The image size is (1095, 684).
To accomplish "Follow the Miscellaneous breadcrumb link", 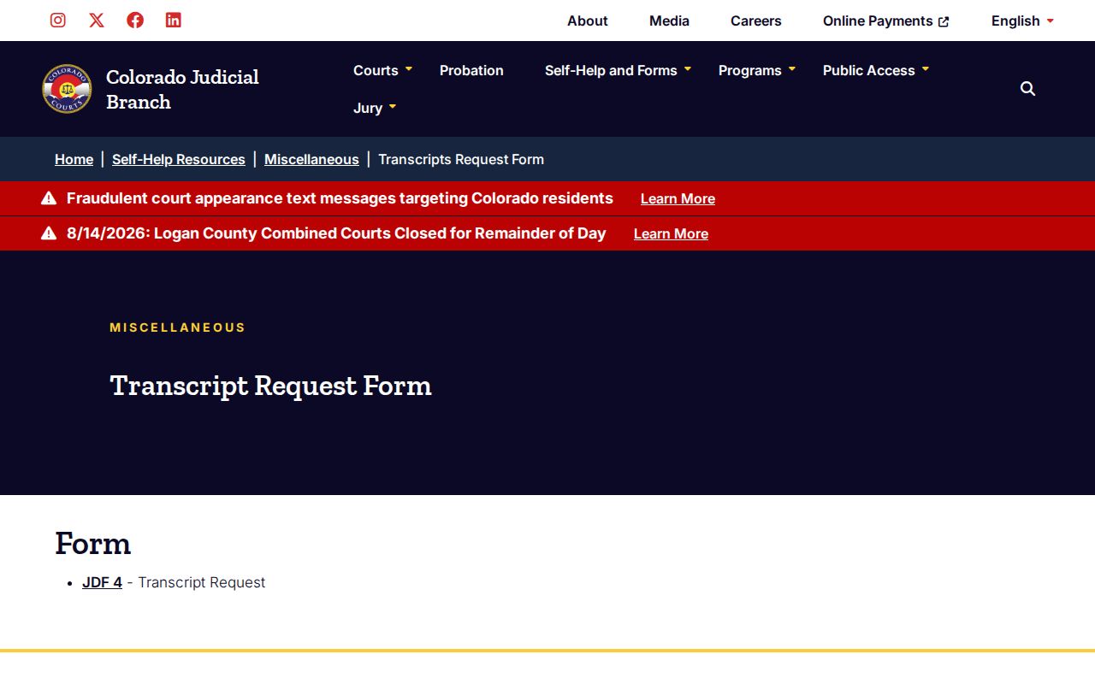I will [311, 159].
